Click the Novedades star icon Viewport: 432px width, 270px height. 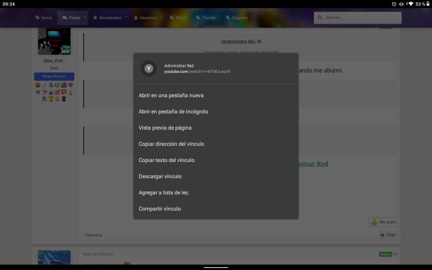(95, 18)
